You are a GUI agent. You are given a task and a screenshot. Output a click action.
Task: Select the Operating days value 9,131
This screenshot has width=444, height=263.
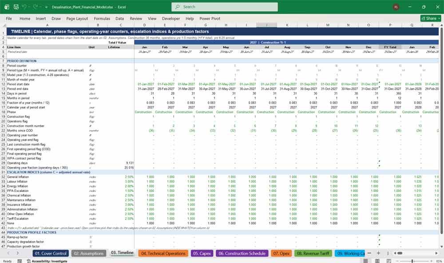(x=129, y=163)
